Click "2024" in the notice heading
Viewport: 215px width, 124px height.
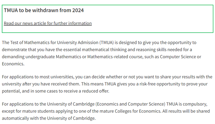pyautogui.click(x=78, y=10)
